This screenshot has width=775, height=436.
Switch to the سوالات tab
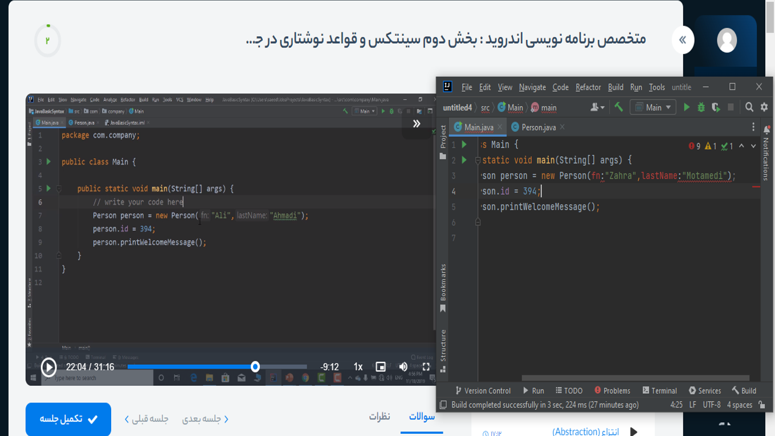(422, 417)
